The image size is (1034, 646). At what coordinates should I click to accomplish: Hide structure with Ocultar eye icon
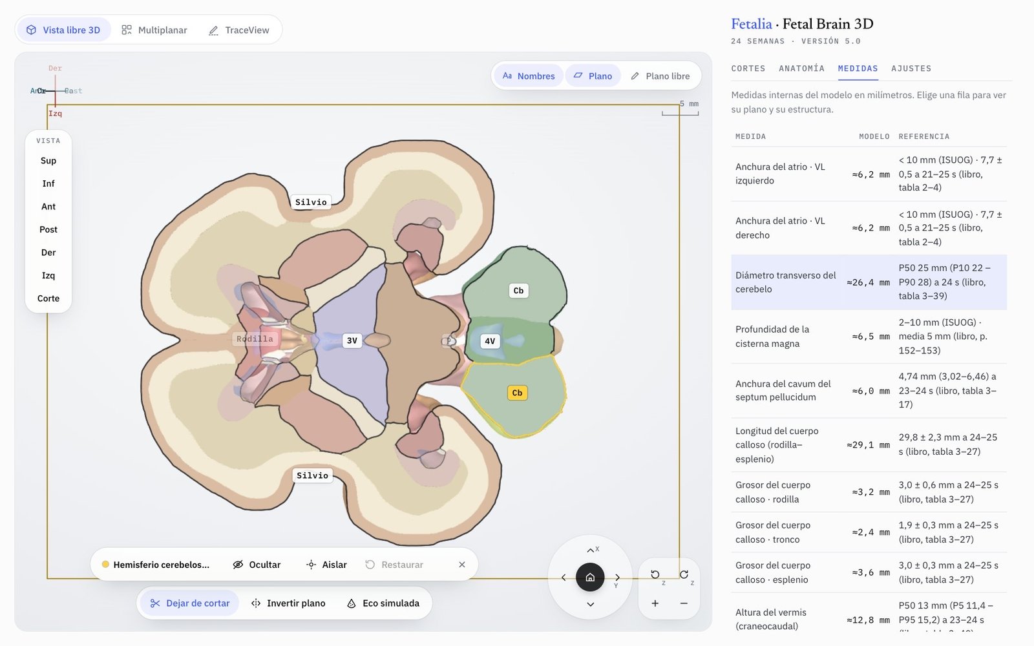pos(257,565)
